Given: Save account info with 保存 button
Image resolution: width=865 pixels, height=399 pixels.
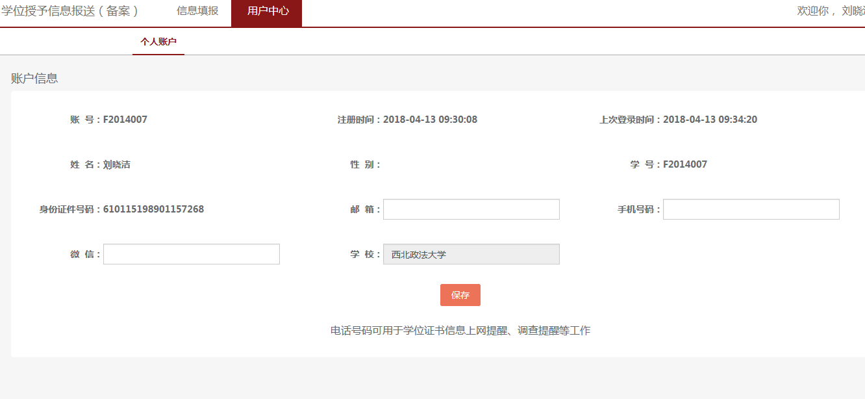Looking at the screenshot, I should tap(460, 295).
